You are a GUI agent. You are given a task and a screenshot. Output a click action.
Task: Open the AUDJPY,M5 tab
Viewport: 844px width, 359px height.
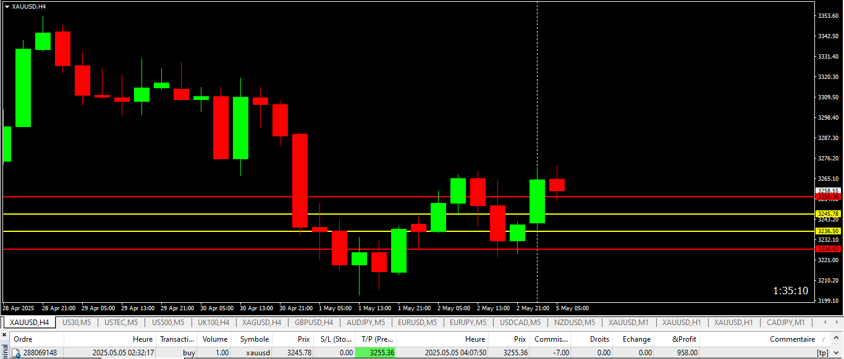pos(366,323)
